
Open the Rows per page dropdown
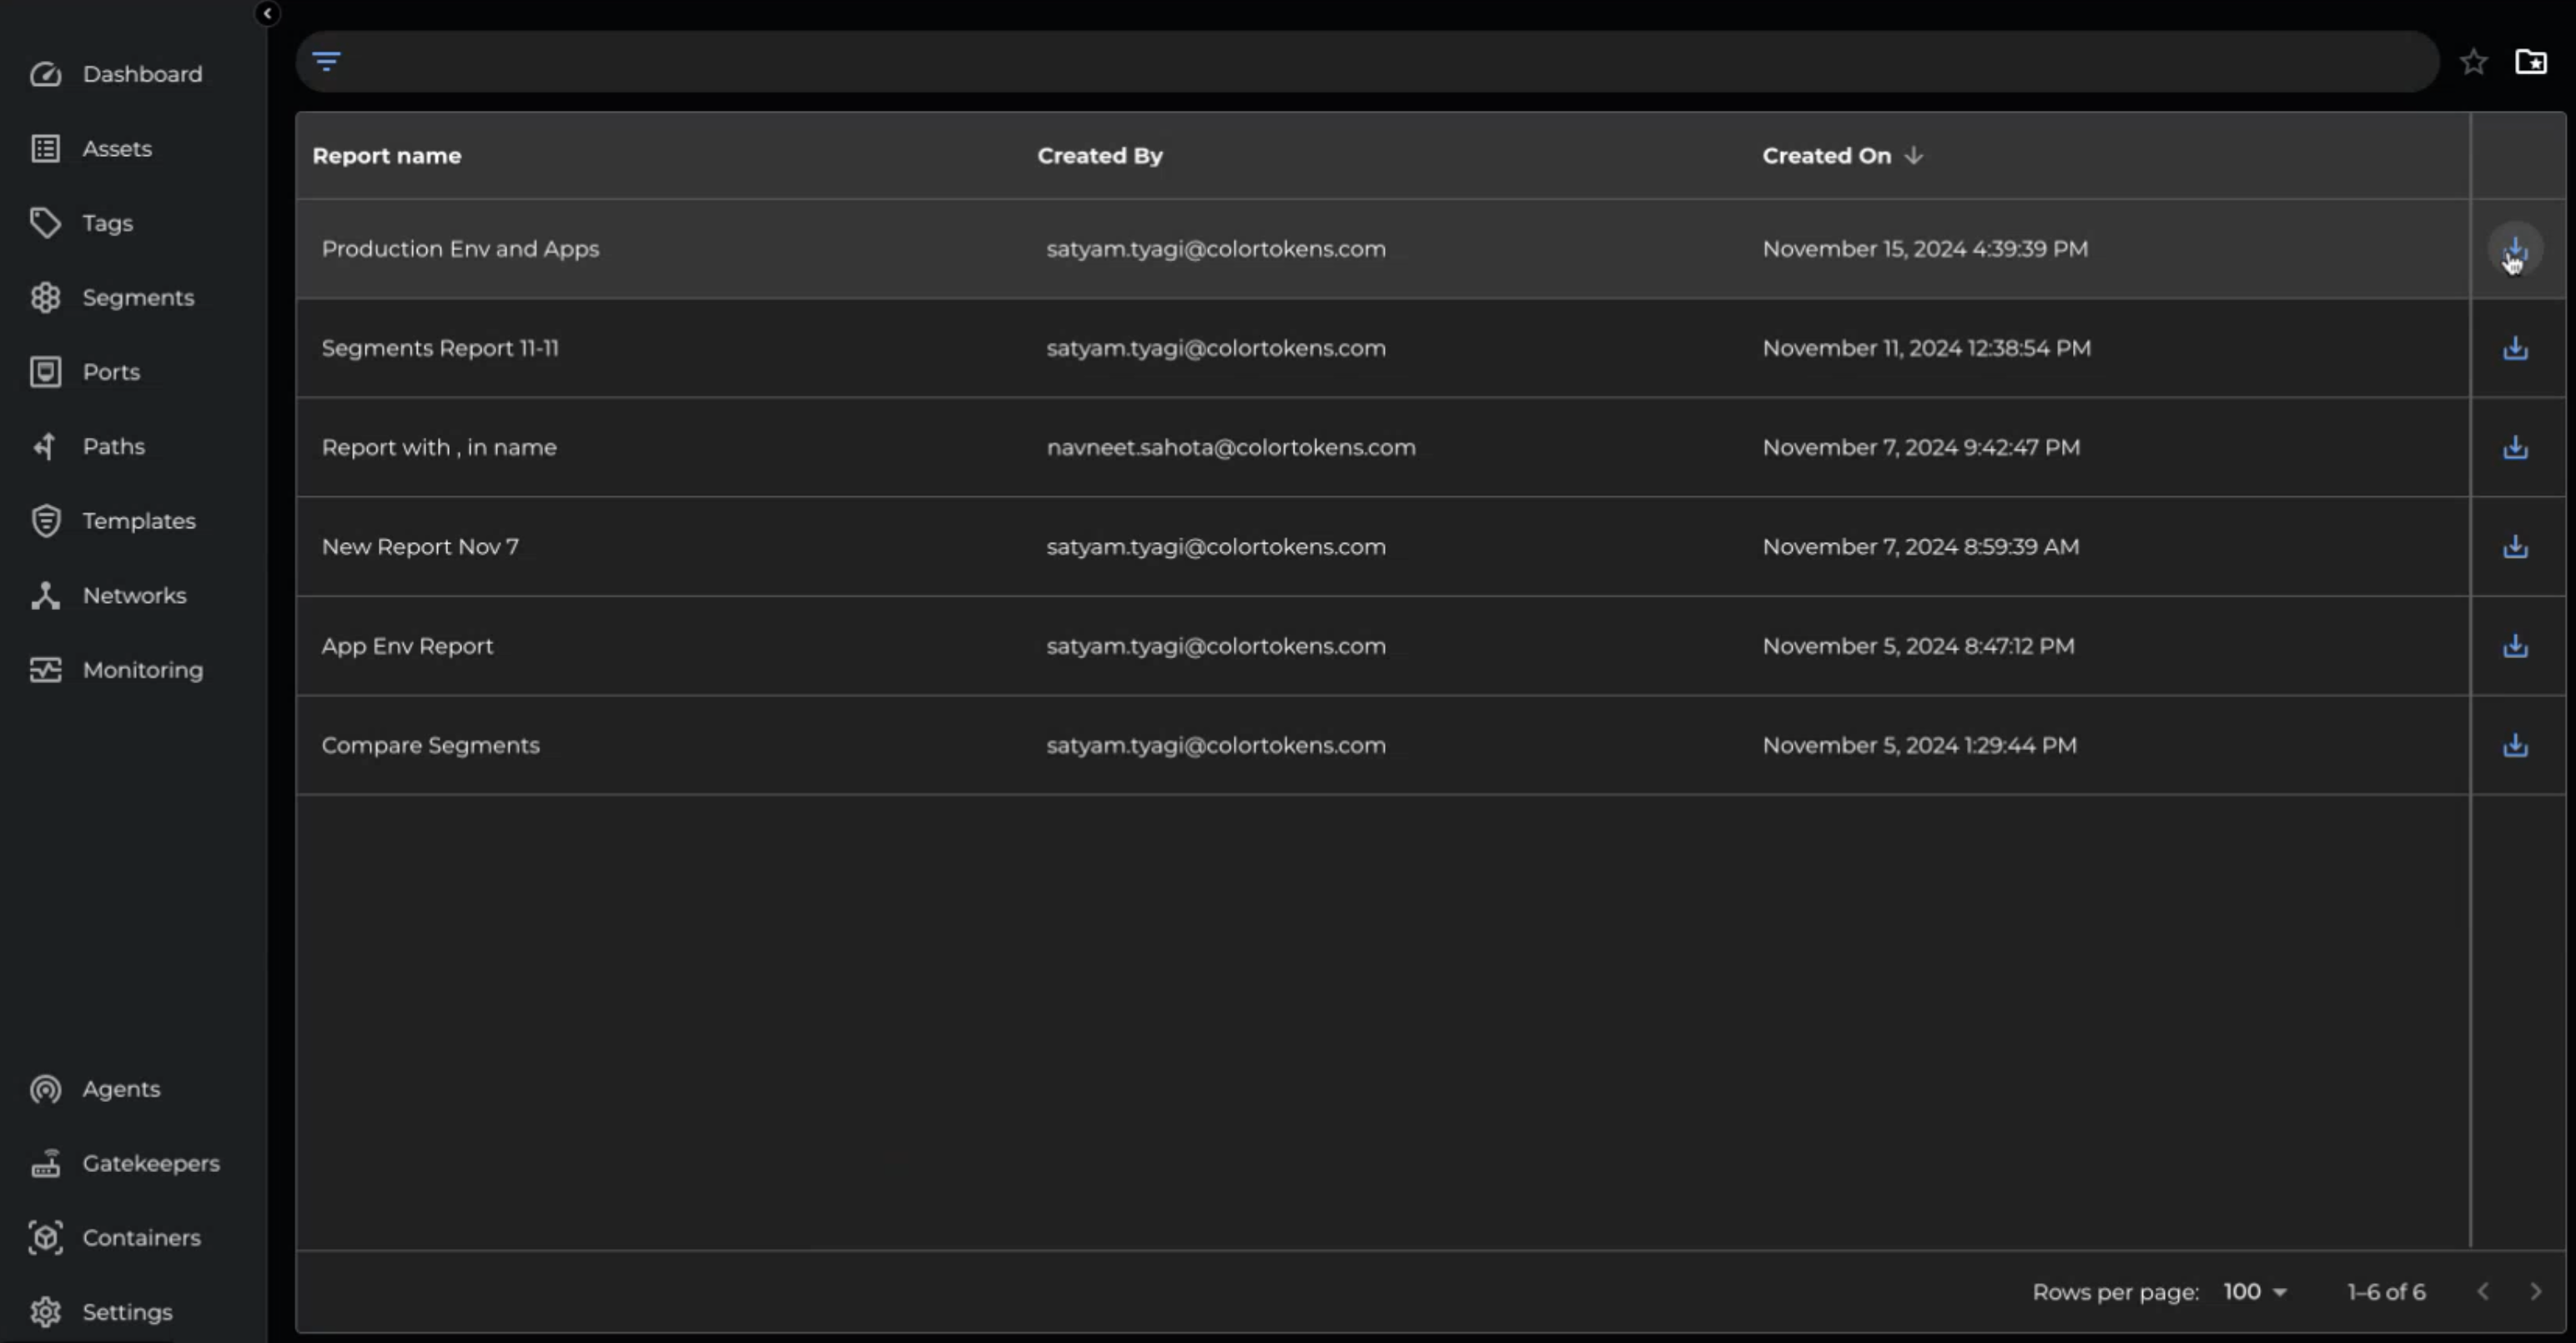click(x=2254, y=1291)
